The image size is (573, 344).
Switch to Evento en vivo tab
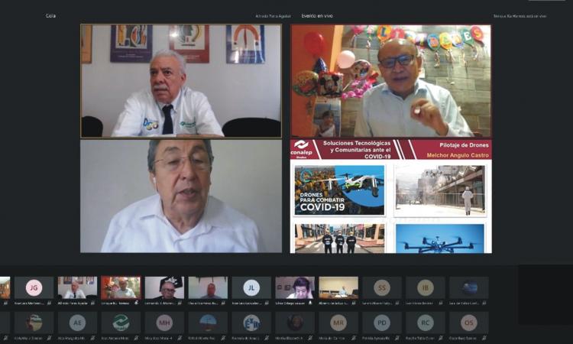pyautogui.click(x=316, y=15)
